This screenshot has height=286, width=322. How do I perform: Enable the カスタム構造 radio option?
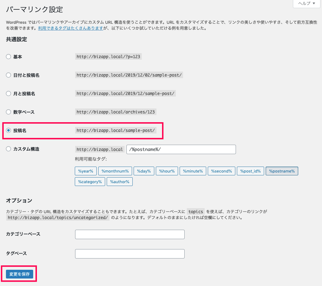coord(8,149)
